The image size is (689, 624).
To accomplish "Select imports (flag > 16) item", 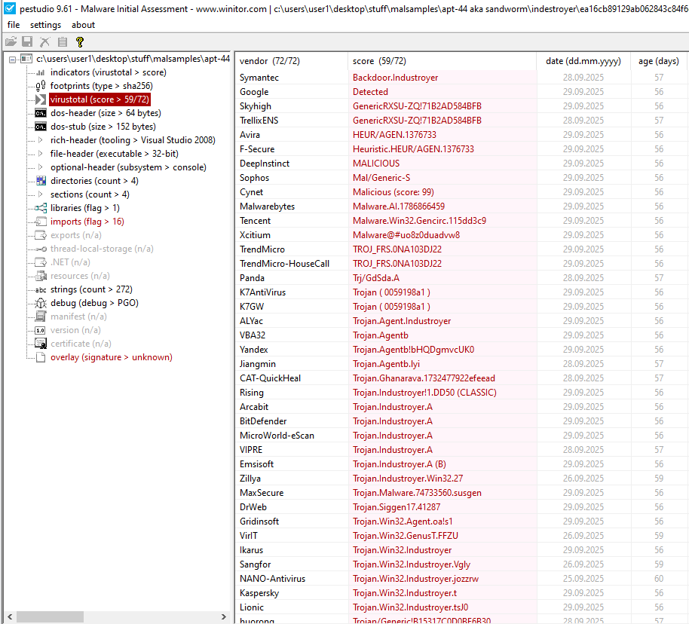I will click(87, 222).
